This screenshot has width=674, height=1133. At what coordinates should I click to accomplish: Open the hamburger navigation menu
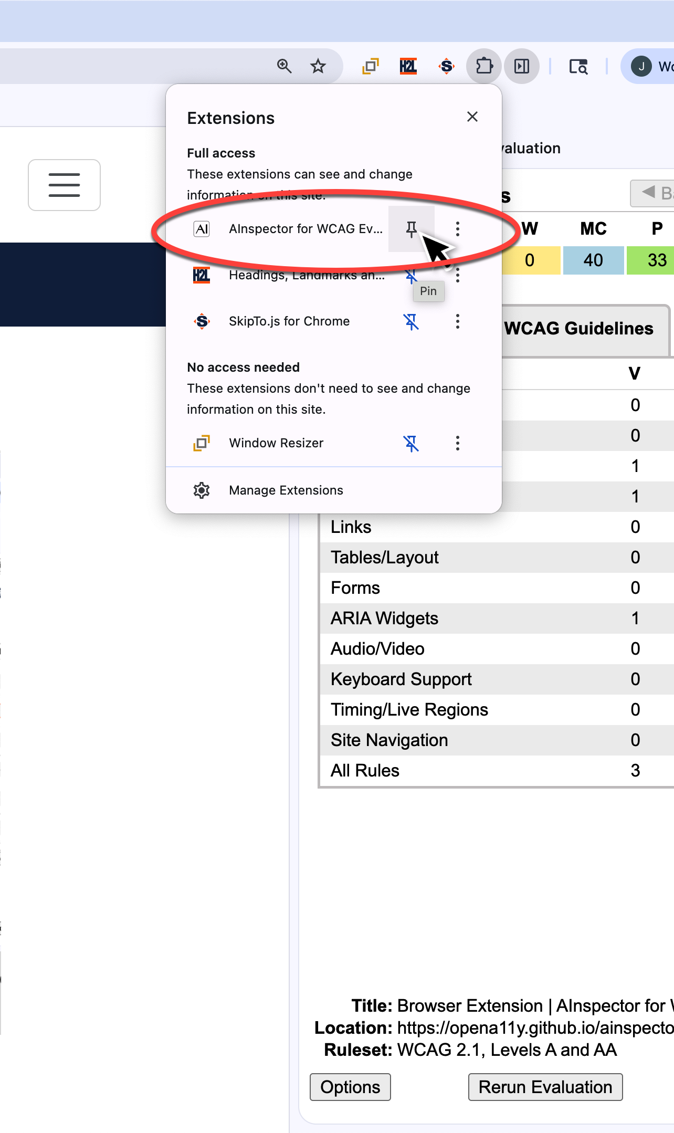(x=64, y=185)
